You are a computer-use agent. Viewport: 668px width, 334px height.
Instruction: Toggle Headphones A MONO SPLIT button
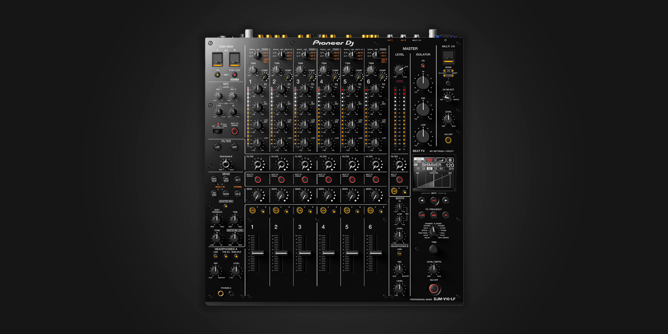(x=236, y=256)
